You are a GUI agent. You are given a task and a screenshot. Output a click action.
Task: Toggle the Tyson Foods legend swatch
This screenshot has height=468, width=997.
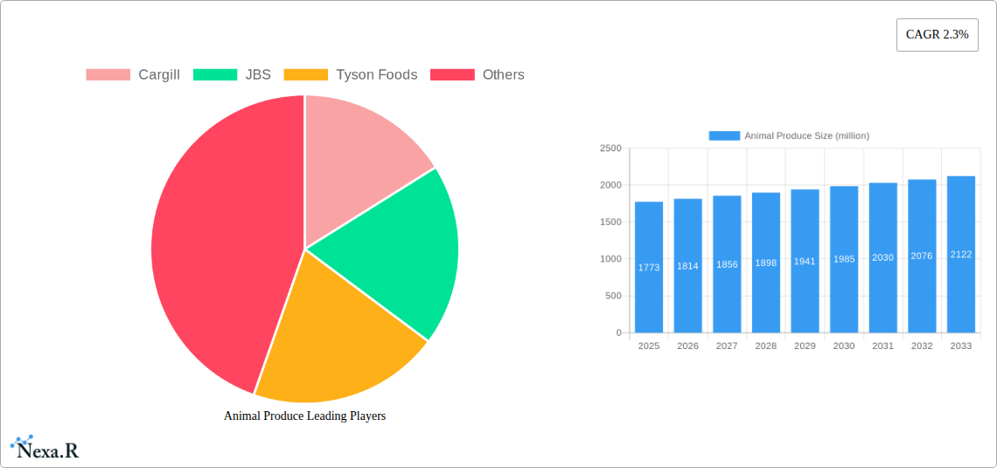pyautogui.click(x=306, y=75)
